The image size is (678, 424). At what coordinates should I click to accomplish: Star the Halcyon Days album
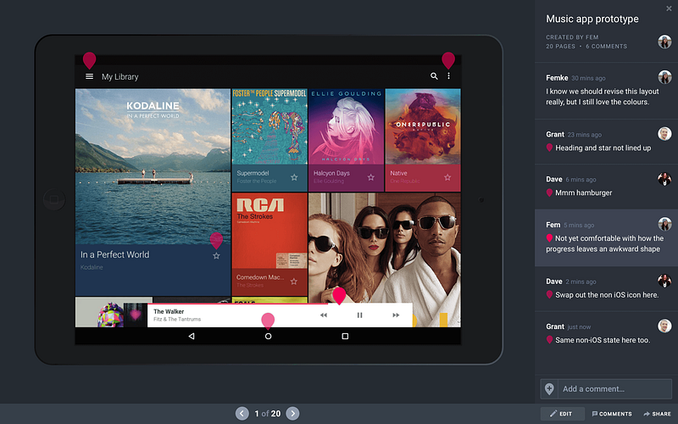(x=371, y=177)
